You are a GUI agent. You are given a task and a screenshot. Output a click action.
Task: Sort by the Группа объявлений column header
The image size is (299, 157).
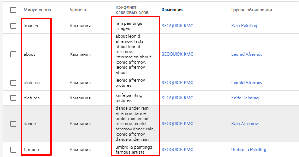(x=252, y=10)
